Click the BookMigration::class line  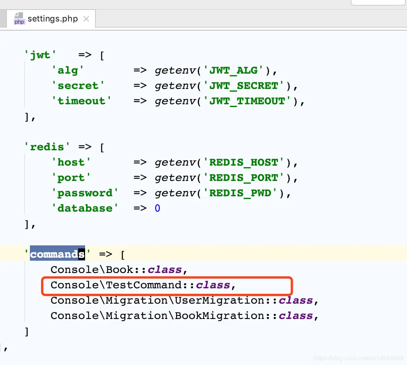(x=184, y=316)
